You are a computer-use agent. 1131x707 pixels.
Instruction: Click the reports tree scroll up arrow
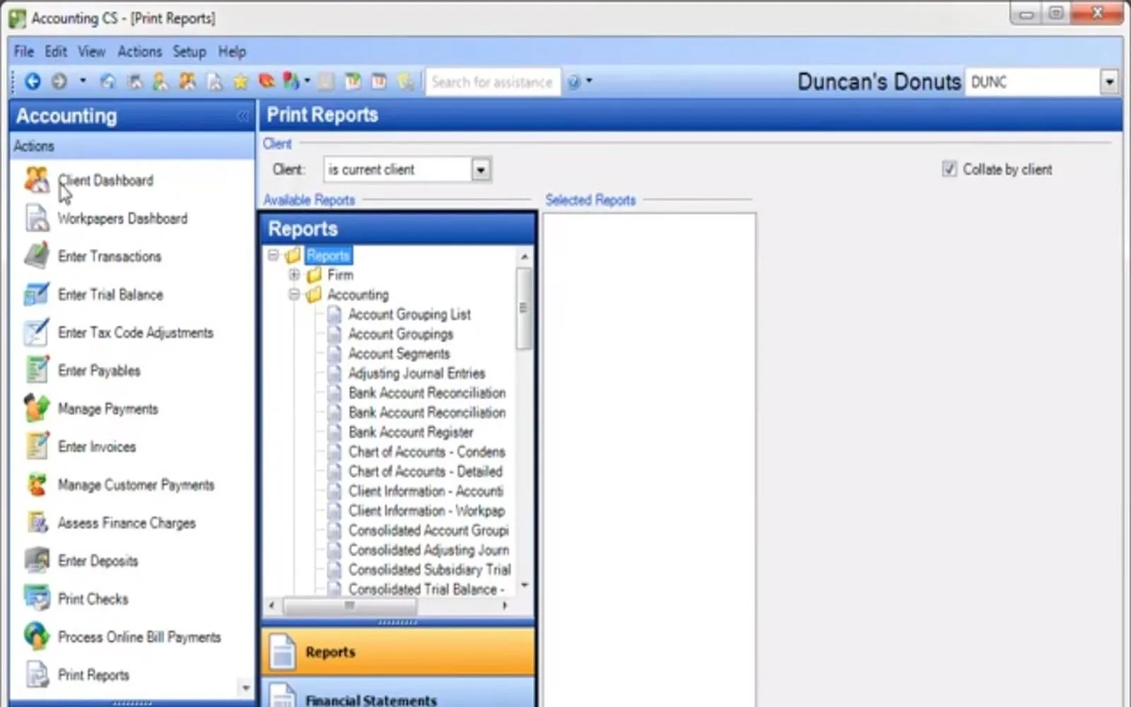pos(525,256)
